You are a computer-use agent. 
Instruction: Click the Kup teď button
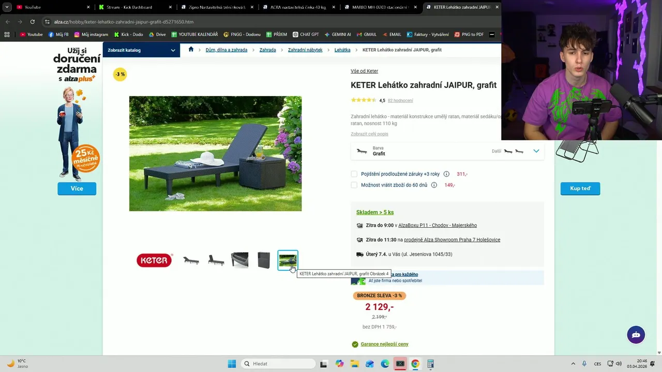pyautogui.click(x=580, y=189)
